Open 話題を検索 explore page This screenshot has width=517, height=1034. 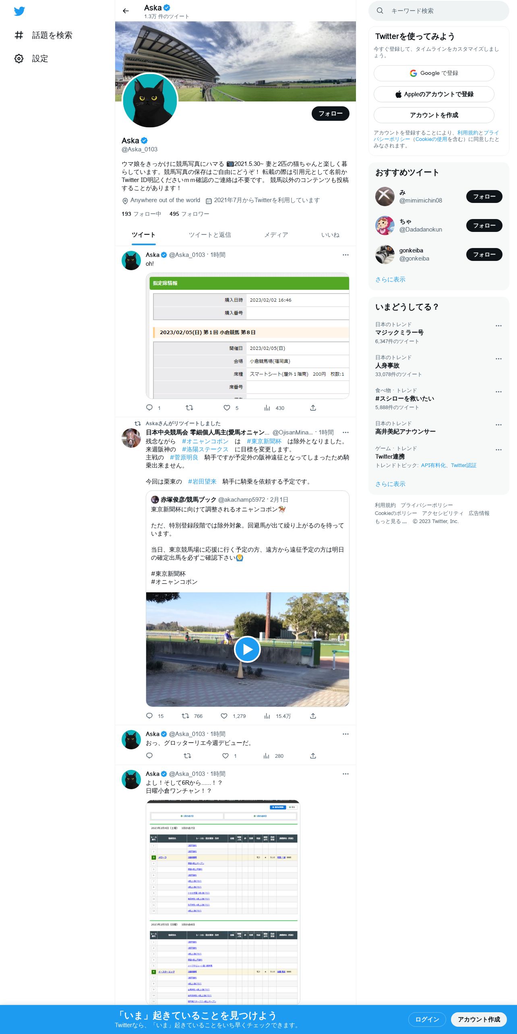point(43,35)
